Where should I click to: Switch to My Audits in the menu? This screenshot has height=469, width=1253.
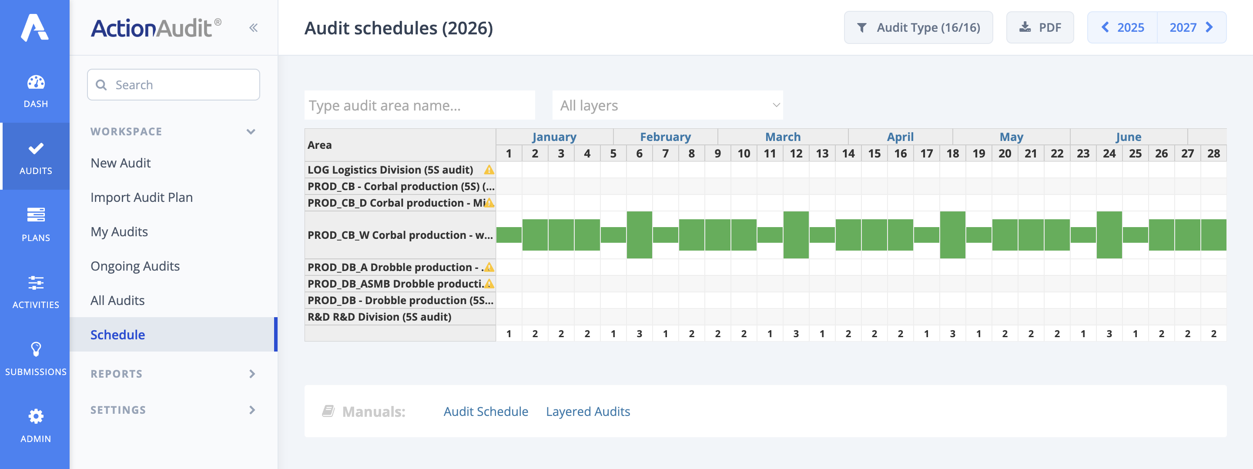(119, 231)
